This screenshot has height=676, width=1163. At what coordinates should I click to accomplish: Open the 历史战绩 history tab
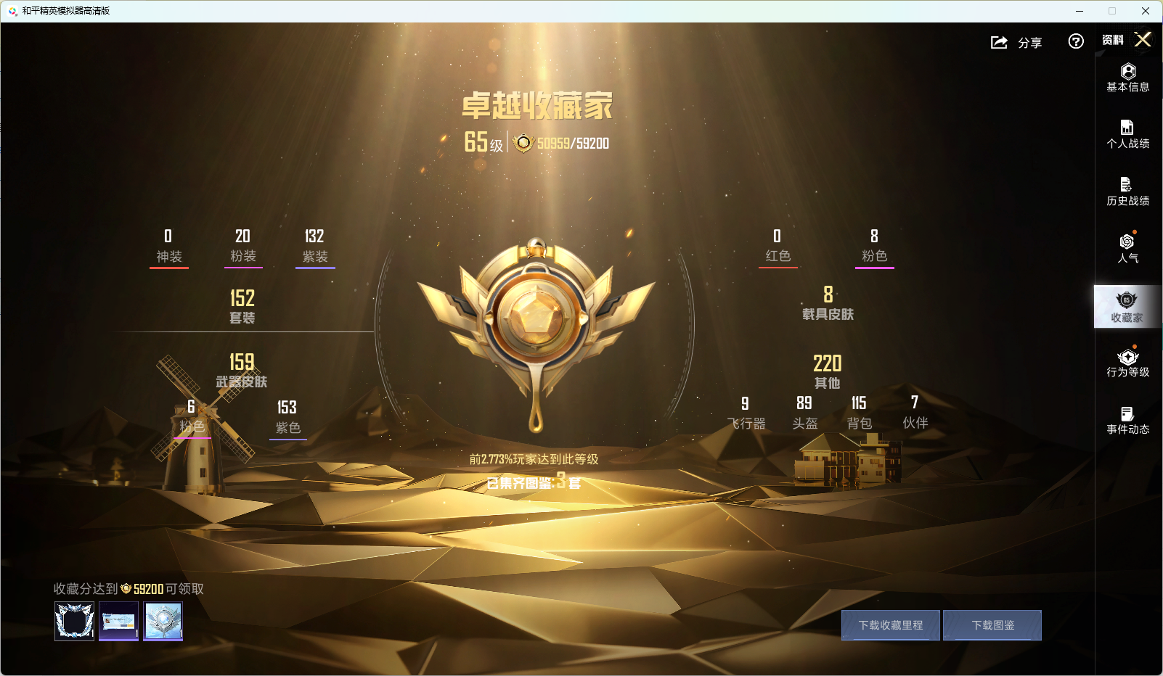coord(1128,191)
